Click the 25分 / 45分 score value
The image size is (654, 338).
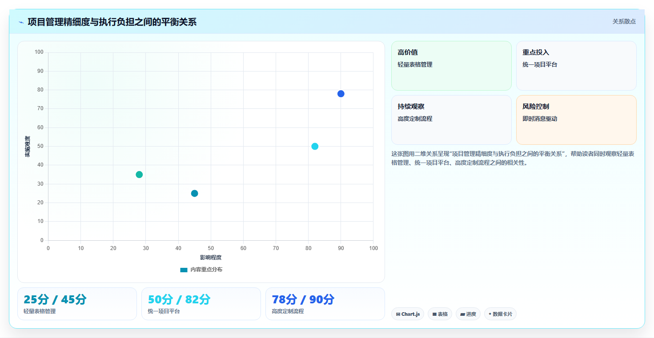(x=55, y=299)
